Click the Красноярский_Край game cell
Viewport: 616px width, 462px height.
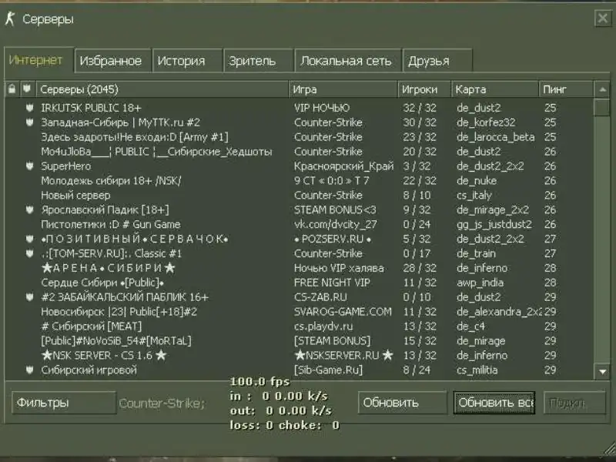(x=343, y=166)
